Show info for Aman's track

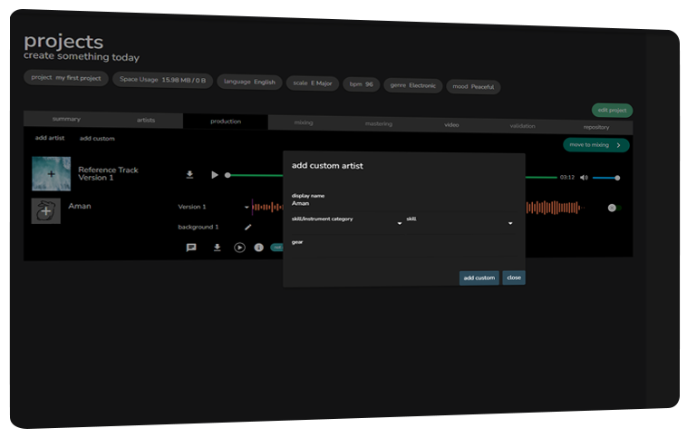click(x=258, y=248)
